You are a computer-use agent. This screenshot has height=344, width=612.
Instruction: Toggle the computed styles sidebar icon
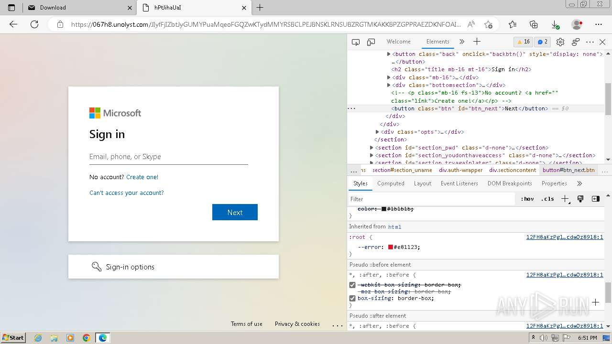pyautogui.click(x=596, y=199)
